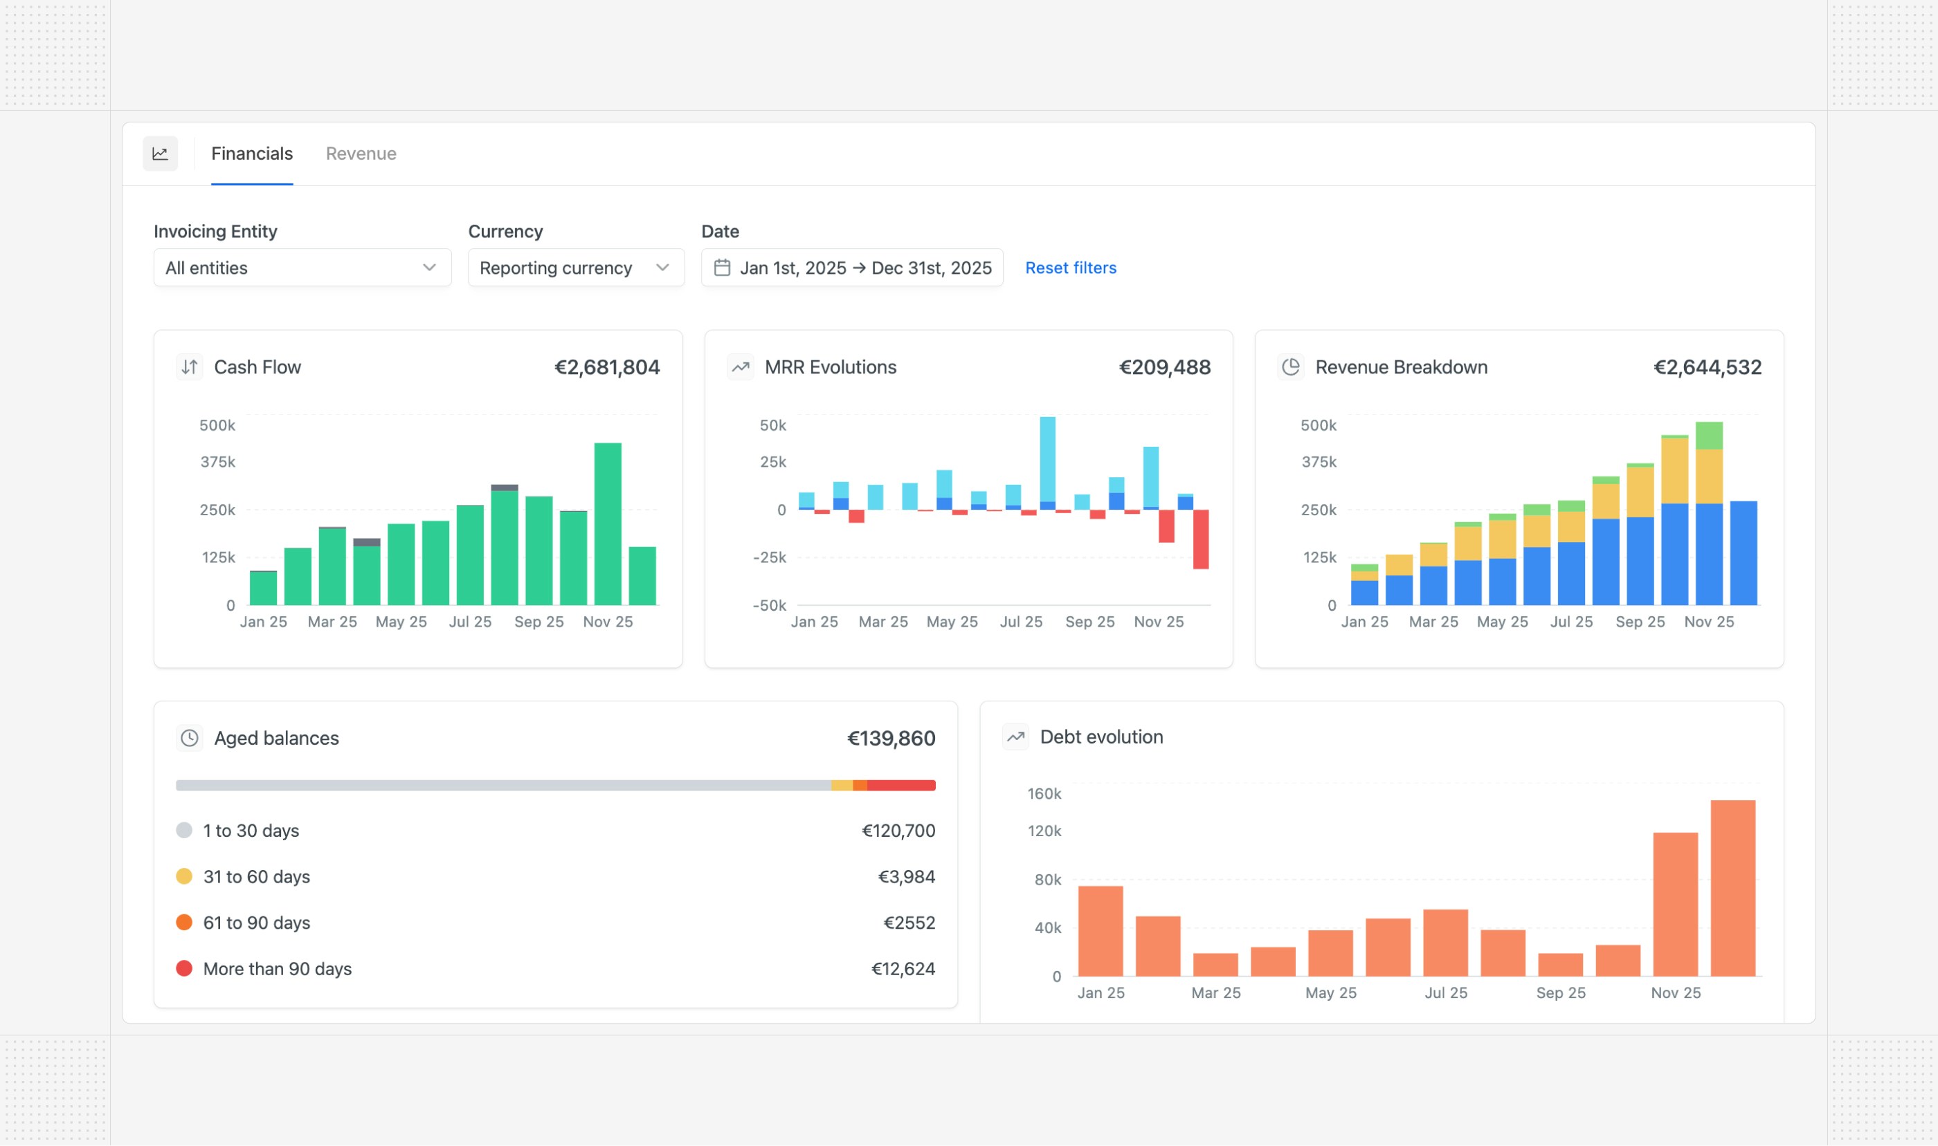Click the yellow 31 to 60 days dot
The image size is (1938, 1146).
tap(184, 876)
